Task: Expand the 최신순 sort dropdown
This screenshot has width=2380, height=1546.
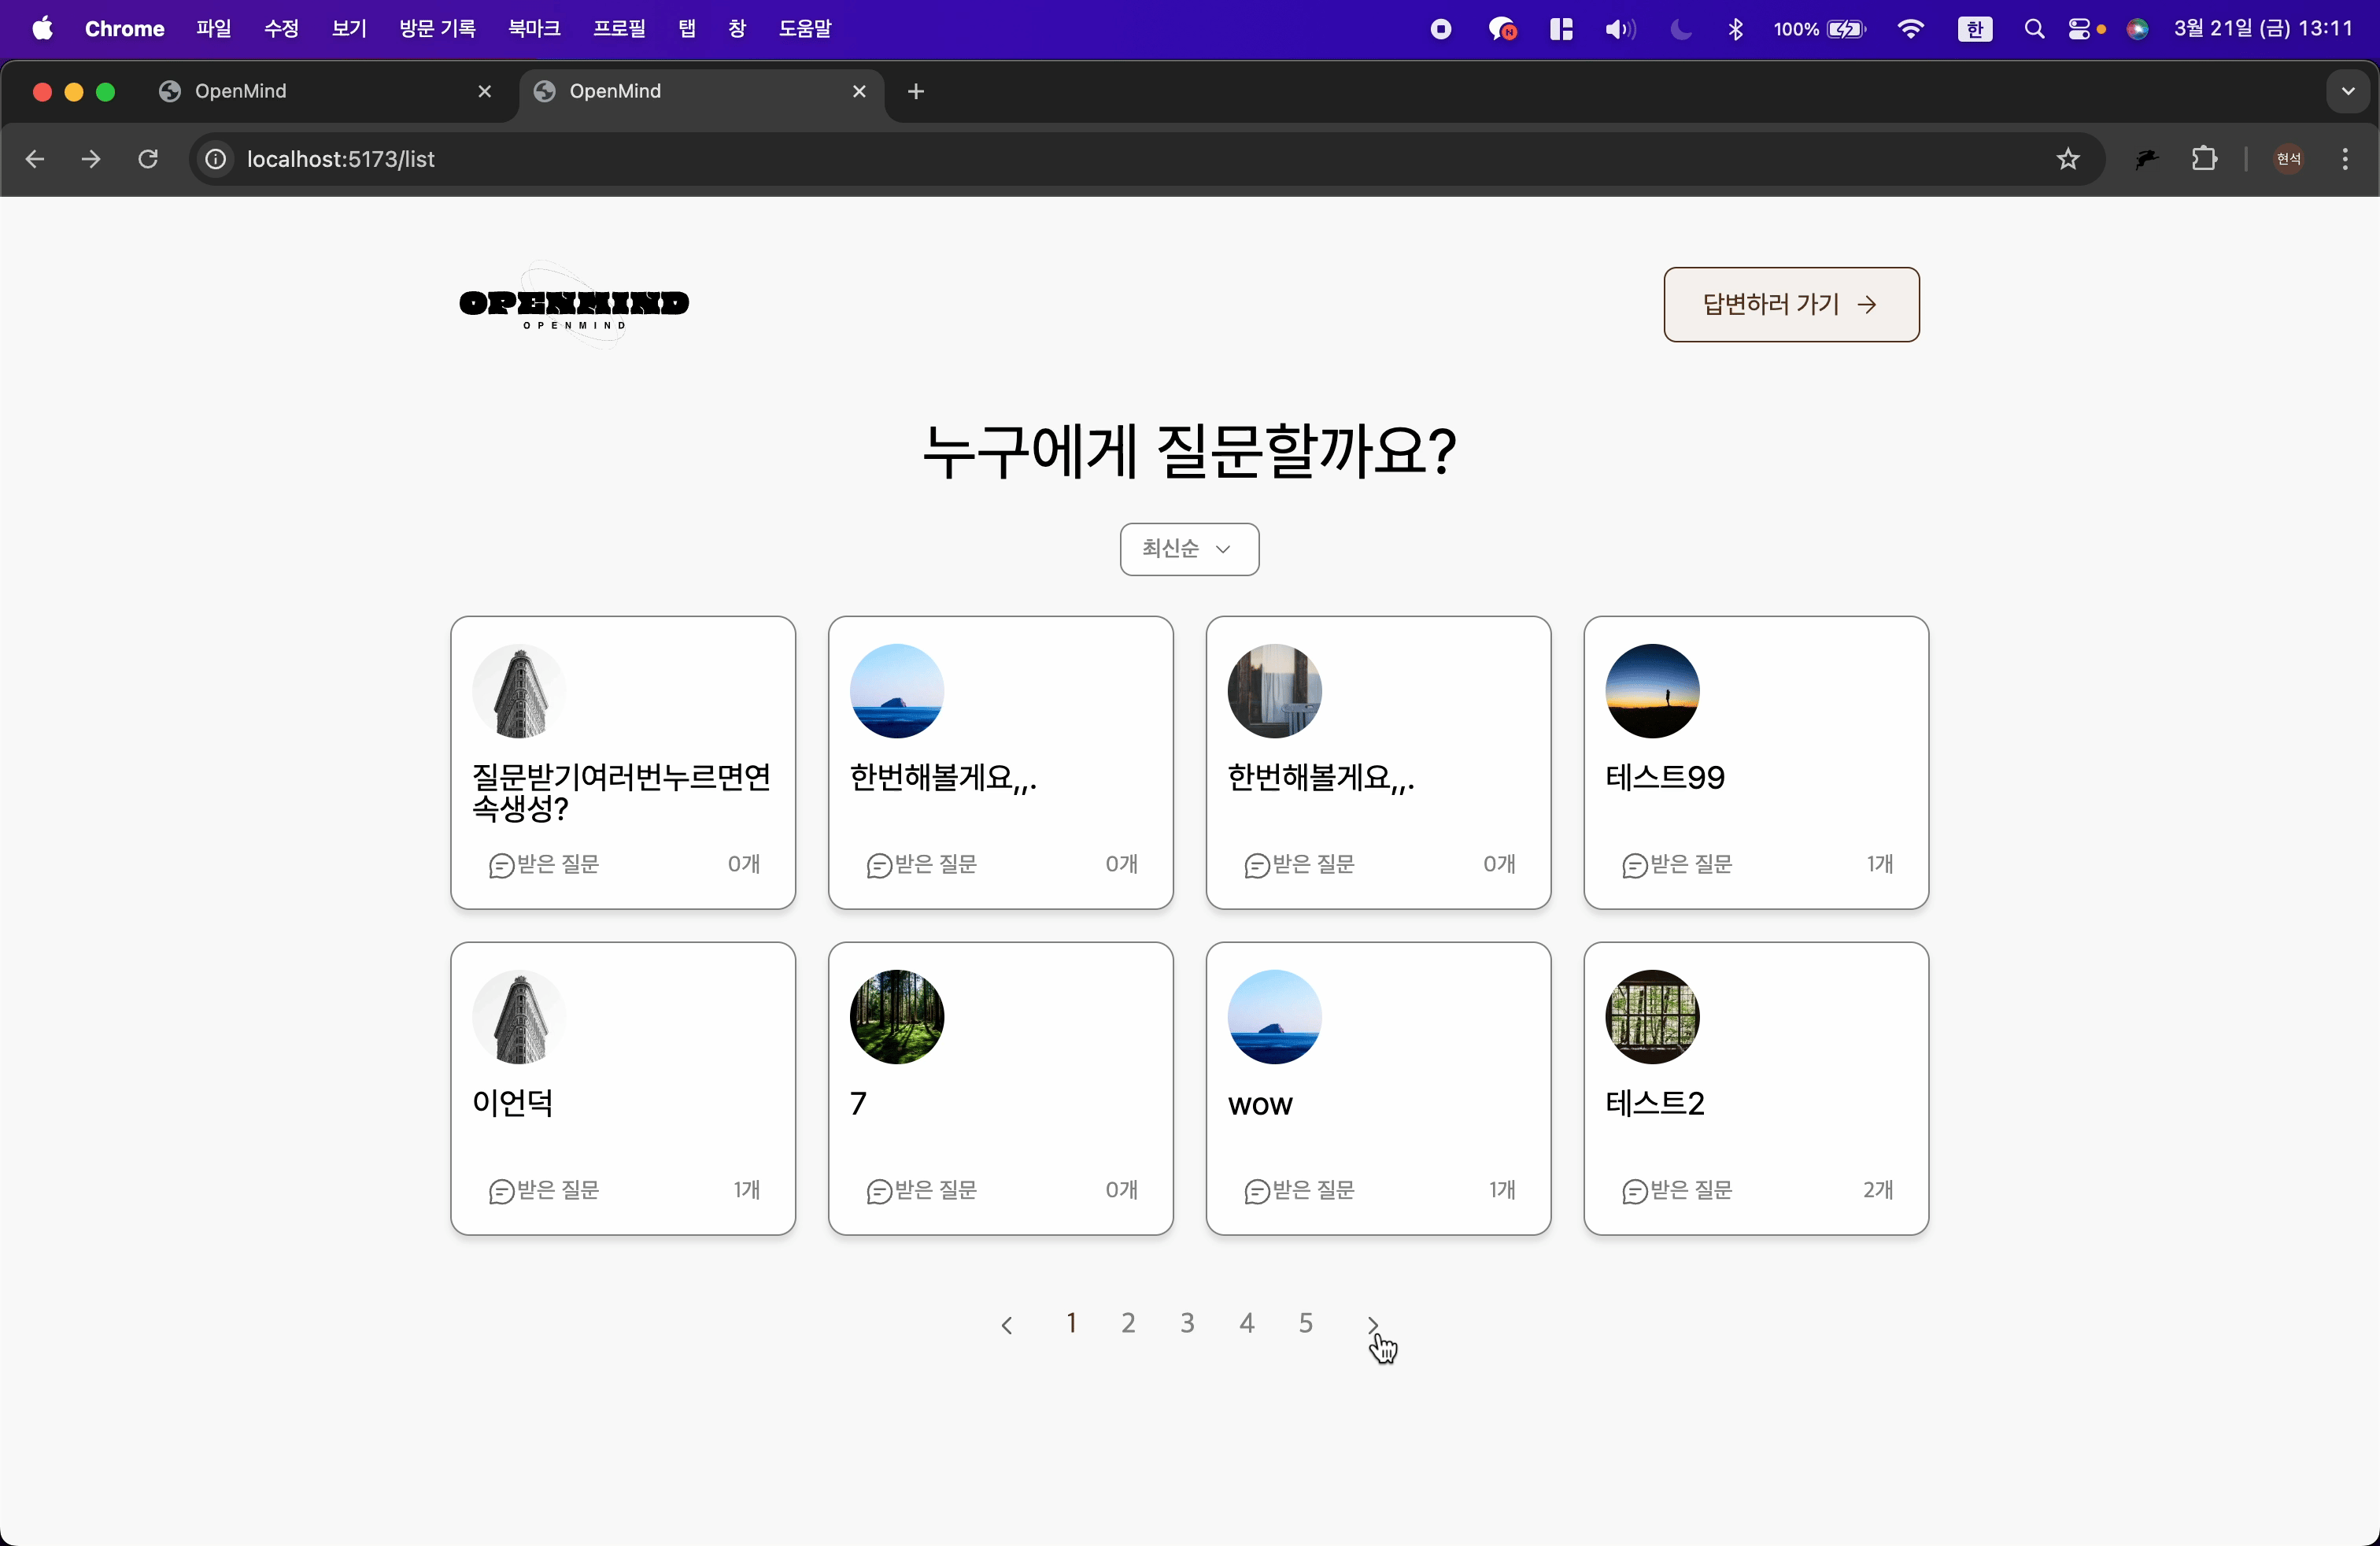Action: pyautogui.click(x=1189, y=549)
